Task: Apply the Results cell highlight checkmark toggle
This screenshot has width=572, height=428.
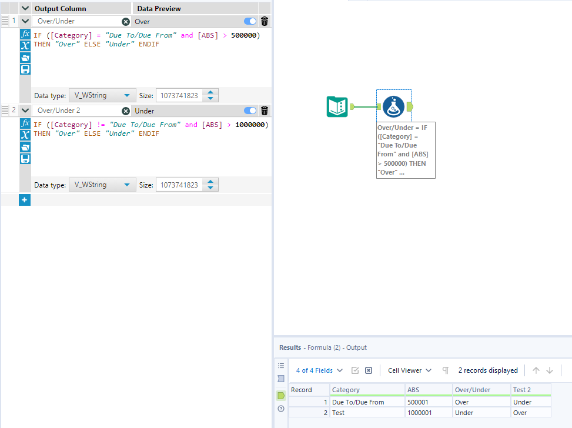Action: click(356, 370)
